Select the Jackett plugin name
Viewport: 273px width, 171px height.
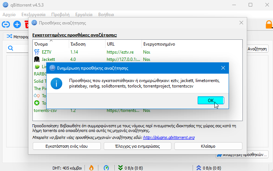coord(48,59)
